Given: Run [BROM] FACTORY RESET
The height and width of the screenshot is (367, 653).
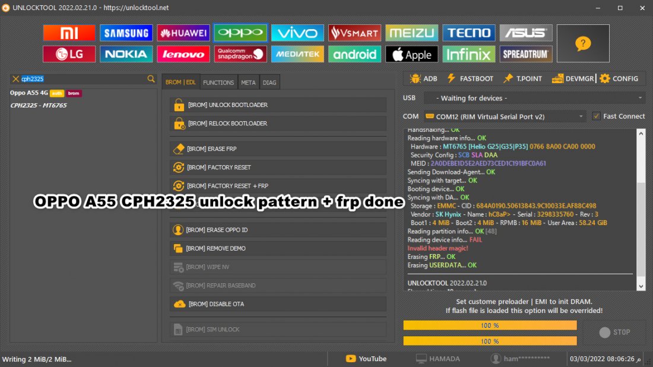Looking at the screenshot, I should pyautogui.click(x=278, y=167).
